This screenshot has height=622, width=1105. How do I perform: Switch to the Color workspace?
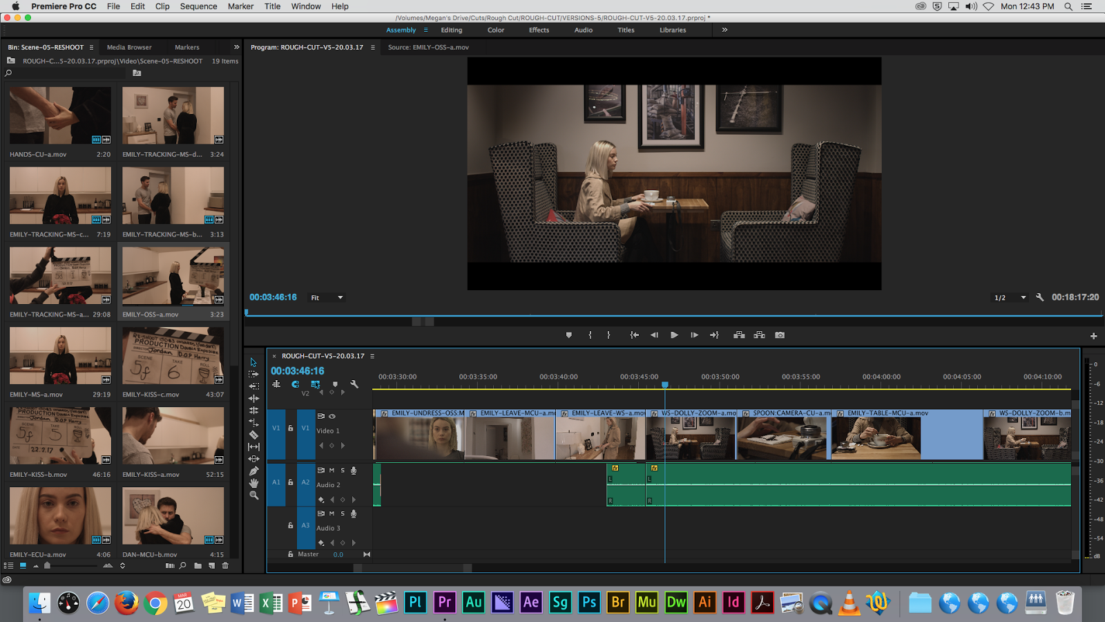tap(496, 30)
